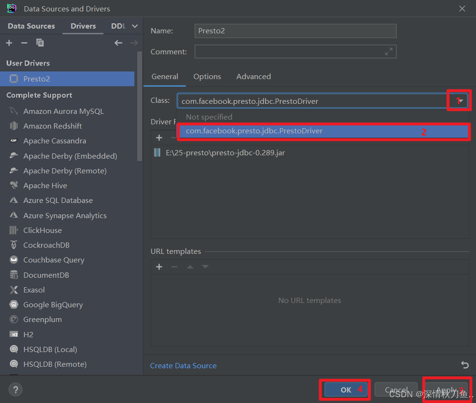Image resolution: width=476 pixels, height=403 pixels.
Task: Select CockroachDB driver entry
Action: coord(67,245)
